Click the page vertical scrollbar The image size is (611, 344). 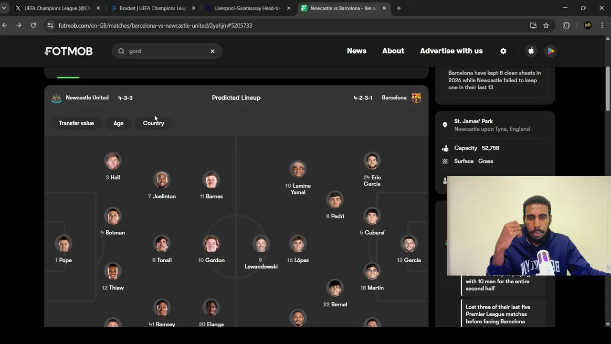608,89
